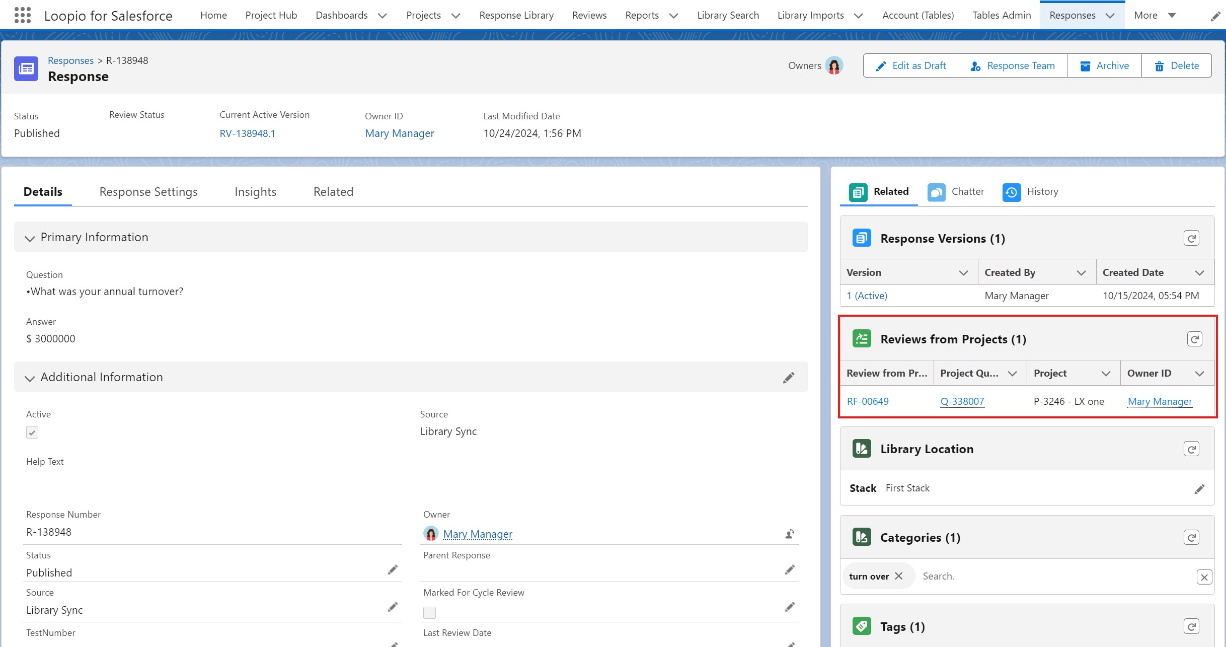Screen dimensions: 1226x647
Task: Click the Library Location card icon
Action: (x=862, y=448)
